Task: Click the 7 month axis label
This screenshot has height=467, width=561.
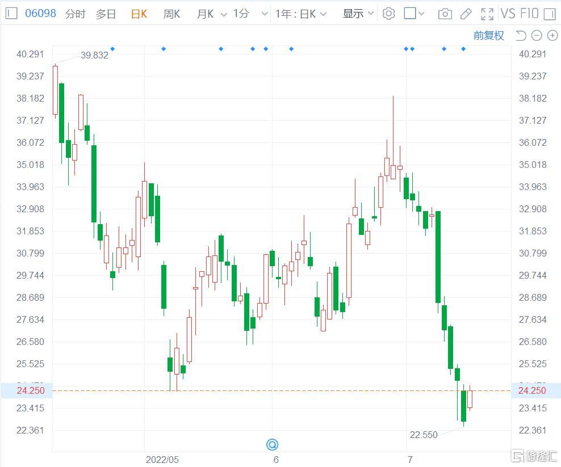Action: [x=409, y=459]
